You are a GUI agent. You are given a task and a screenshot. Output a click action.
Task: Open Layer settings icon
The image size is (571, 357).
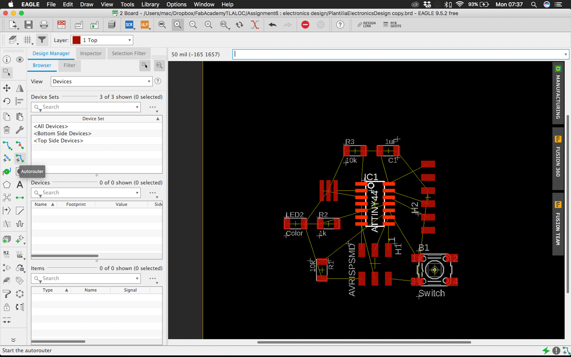click(13, 40)
